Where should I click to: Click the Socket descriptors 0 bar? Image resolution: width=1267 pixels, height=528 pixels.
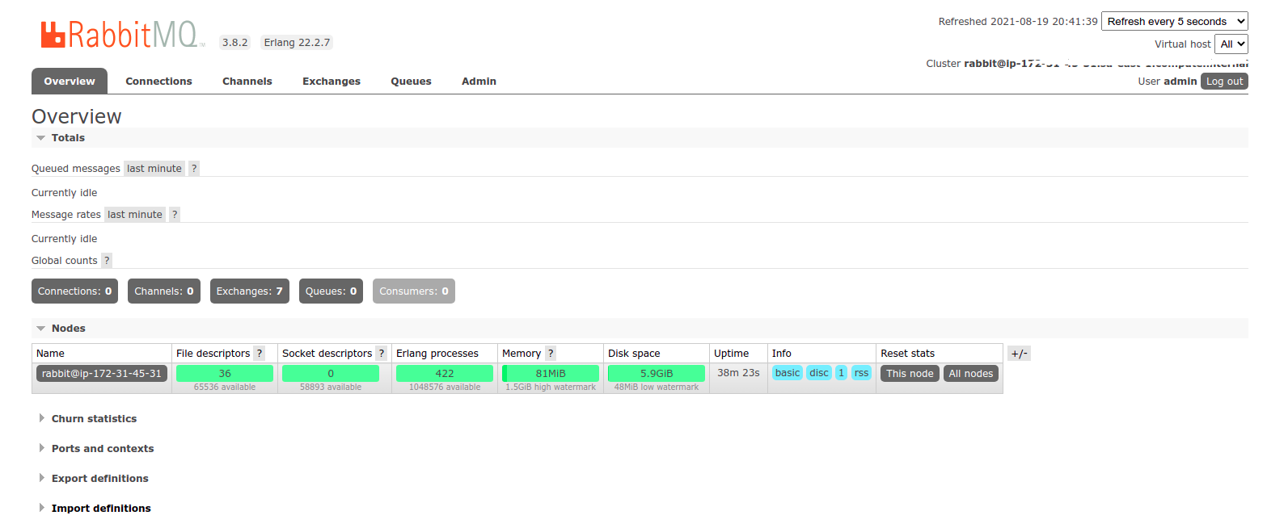click(331, 373)
